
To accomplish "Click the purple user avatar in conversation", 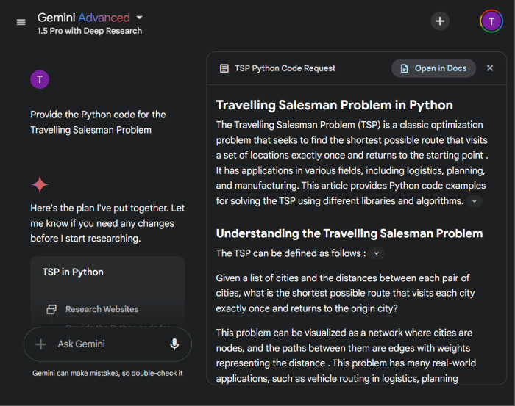I will pos(40,80).
